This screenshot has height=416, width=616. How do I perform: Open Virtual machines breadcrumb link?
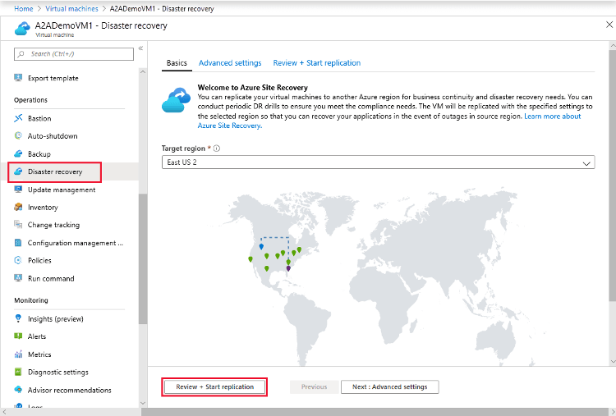pyautogui.click(x=68, y=8)
